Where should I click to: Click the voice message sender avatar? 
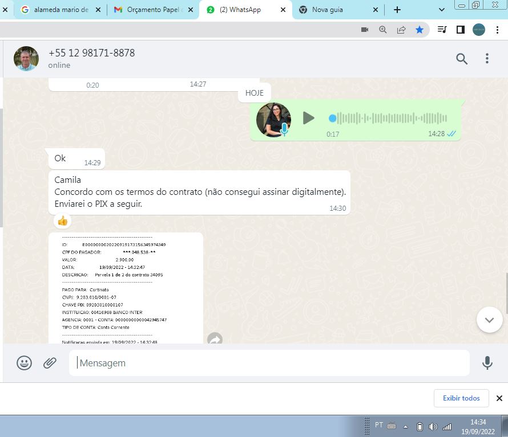pyautogui.click(x=273, y=120)
